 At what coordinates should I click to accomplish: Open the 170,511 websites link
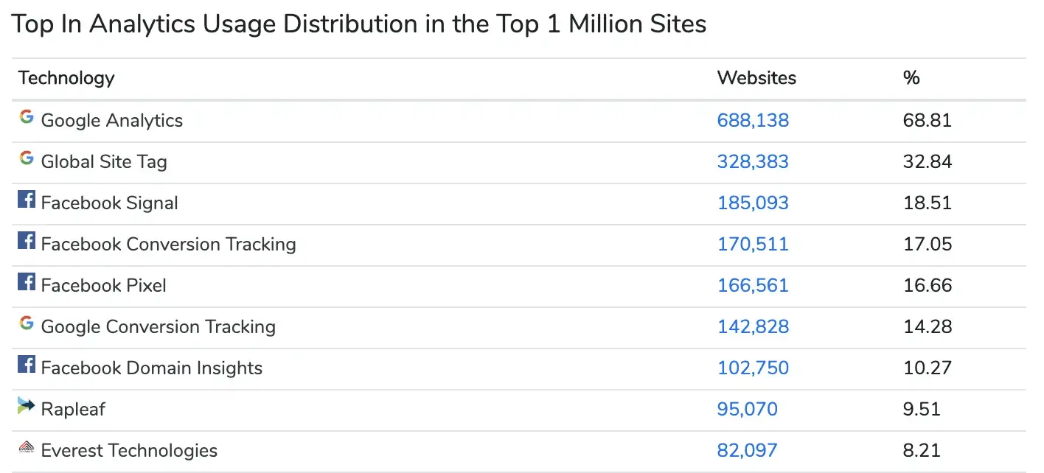753,244
